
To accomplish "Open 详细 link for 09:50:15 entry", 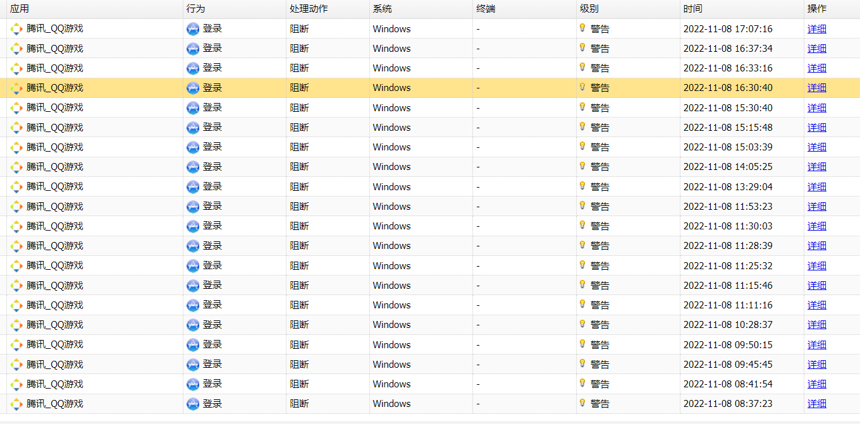I will coord(817,345).
